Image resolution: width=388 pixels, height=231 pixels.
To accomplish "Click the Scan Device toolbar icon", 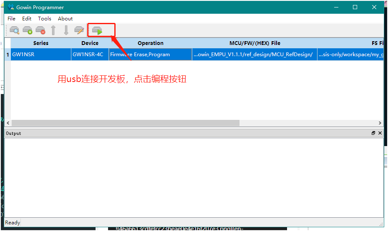I will tap(15, 30).
